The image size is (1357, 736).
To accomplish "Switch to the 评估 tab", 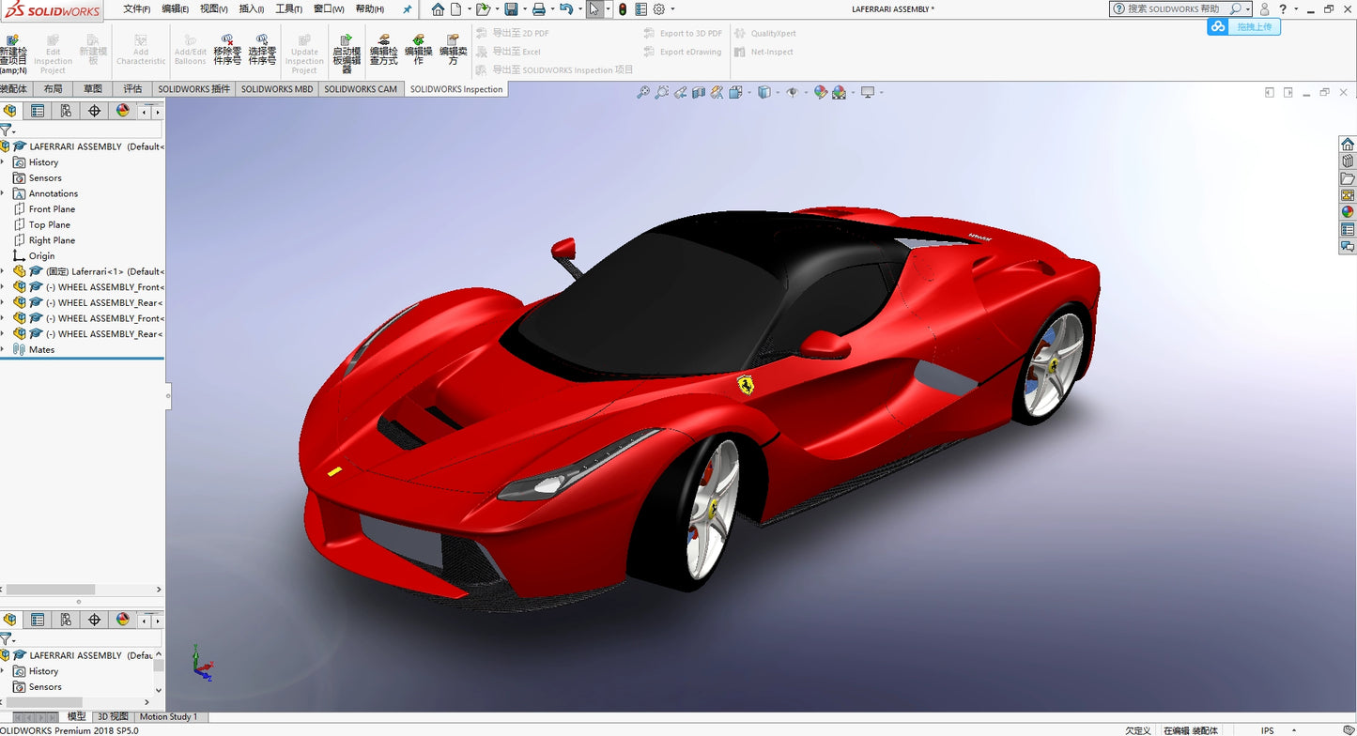I will [132, 89].
